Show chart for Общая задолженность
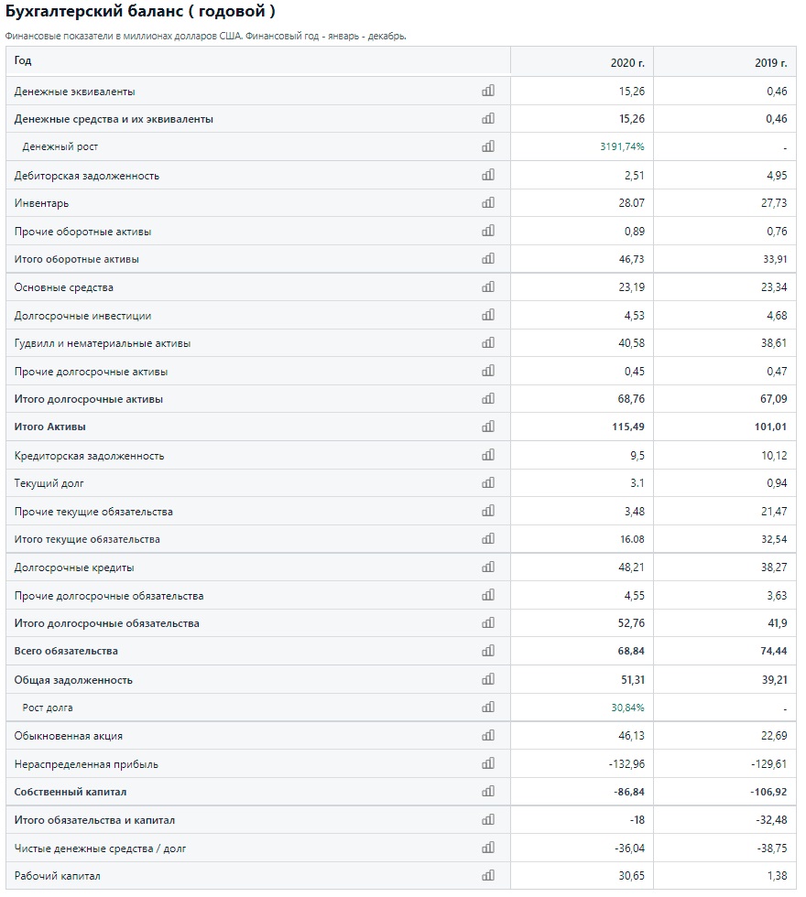 pyautogui.click(x=487, y=679)
